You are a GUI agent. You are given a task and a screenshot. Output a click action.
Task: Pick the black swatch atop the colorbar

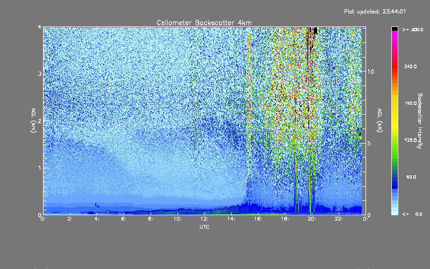pos(395,29)
